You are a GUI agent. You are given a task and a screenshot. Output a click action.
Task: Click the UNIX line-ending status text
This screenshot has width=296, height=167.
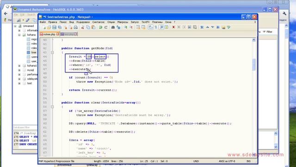click(196, 161)
